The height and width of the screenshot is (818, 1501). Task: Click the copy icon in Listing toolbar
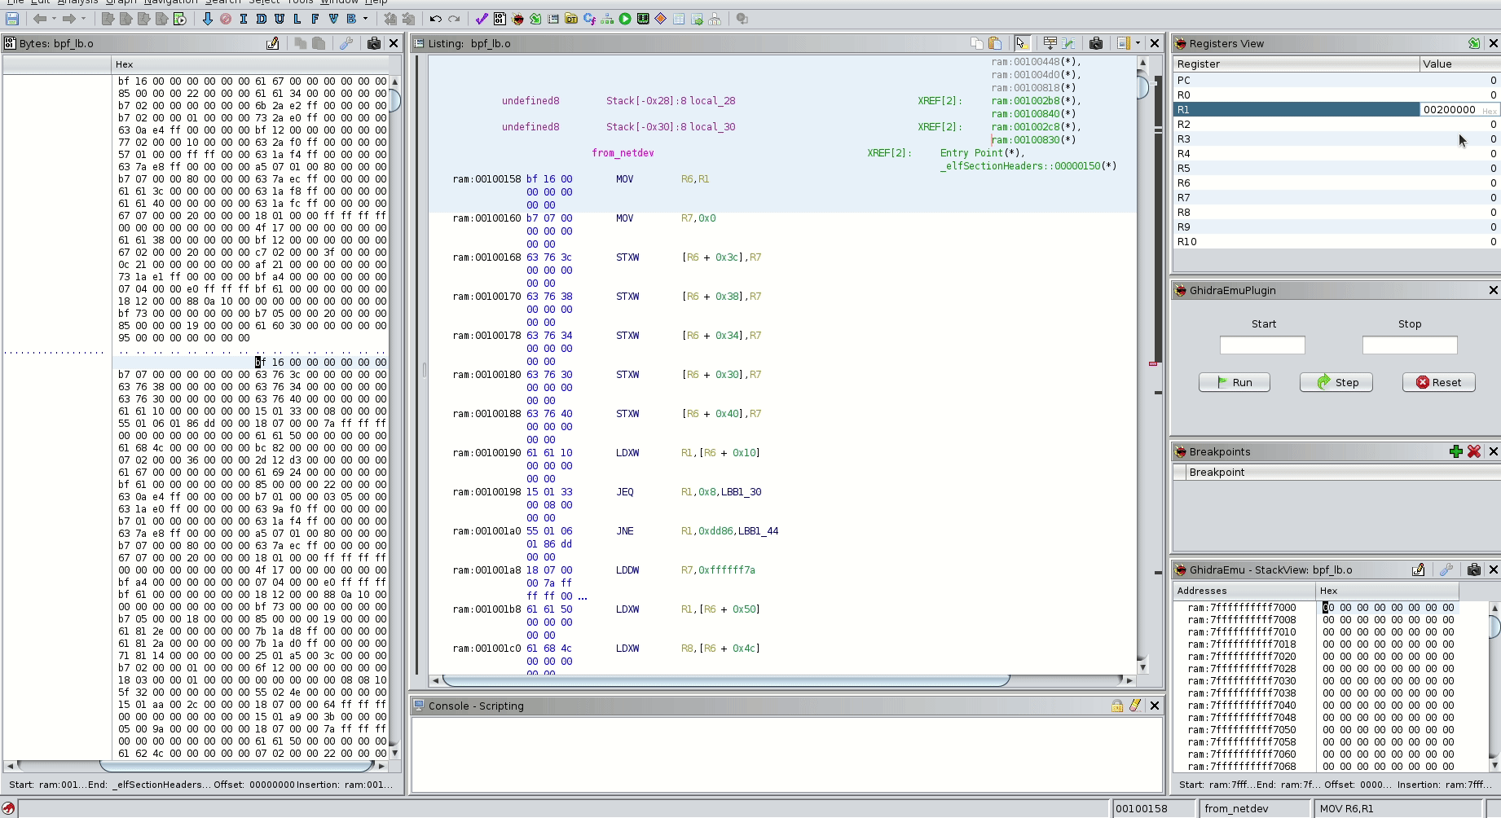[x=977, y=43]
